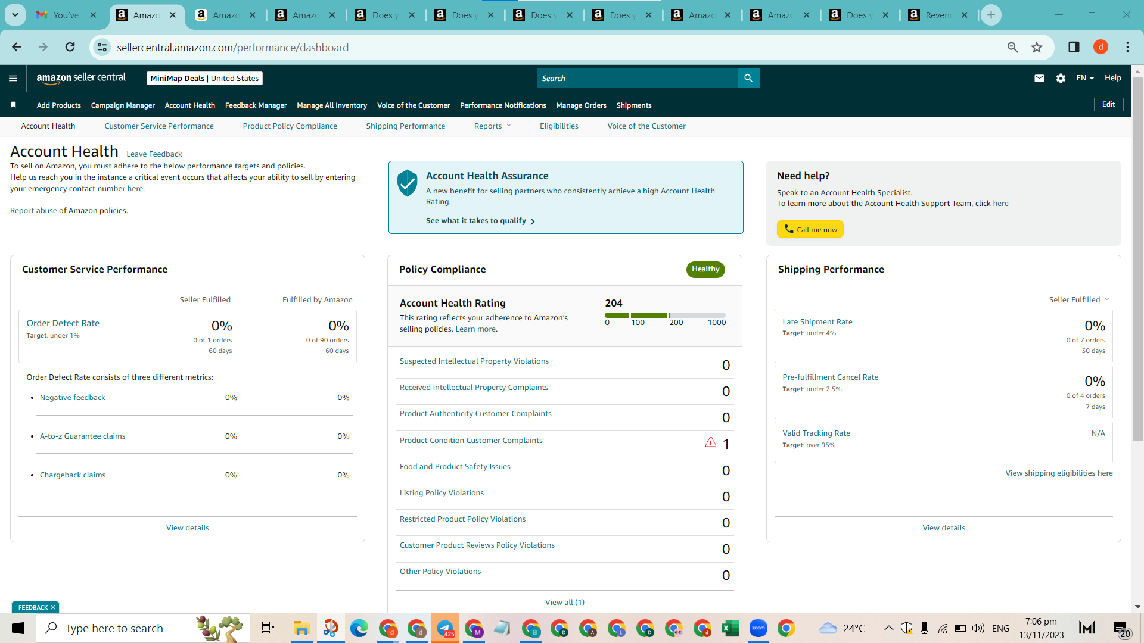Open the Shipping Performance tab
The image size is (1144, 643).
[x=405, y=126]
